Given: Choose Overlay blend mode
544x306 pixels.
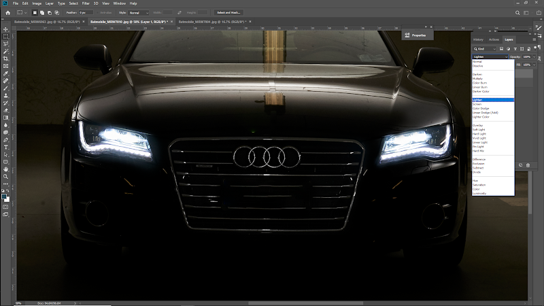Looking at the screenshot, I should click(x=477, y=125).
